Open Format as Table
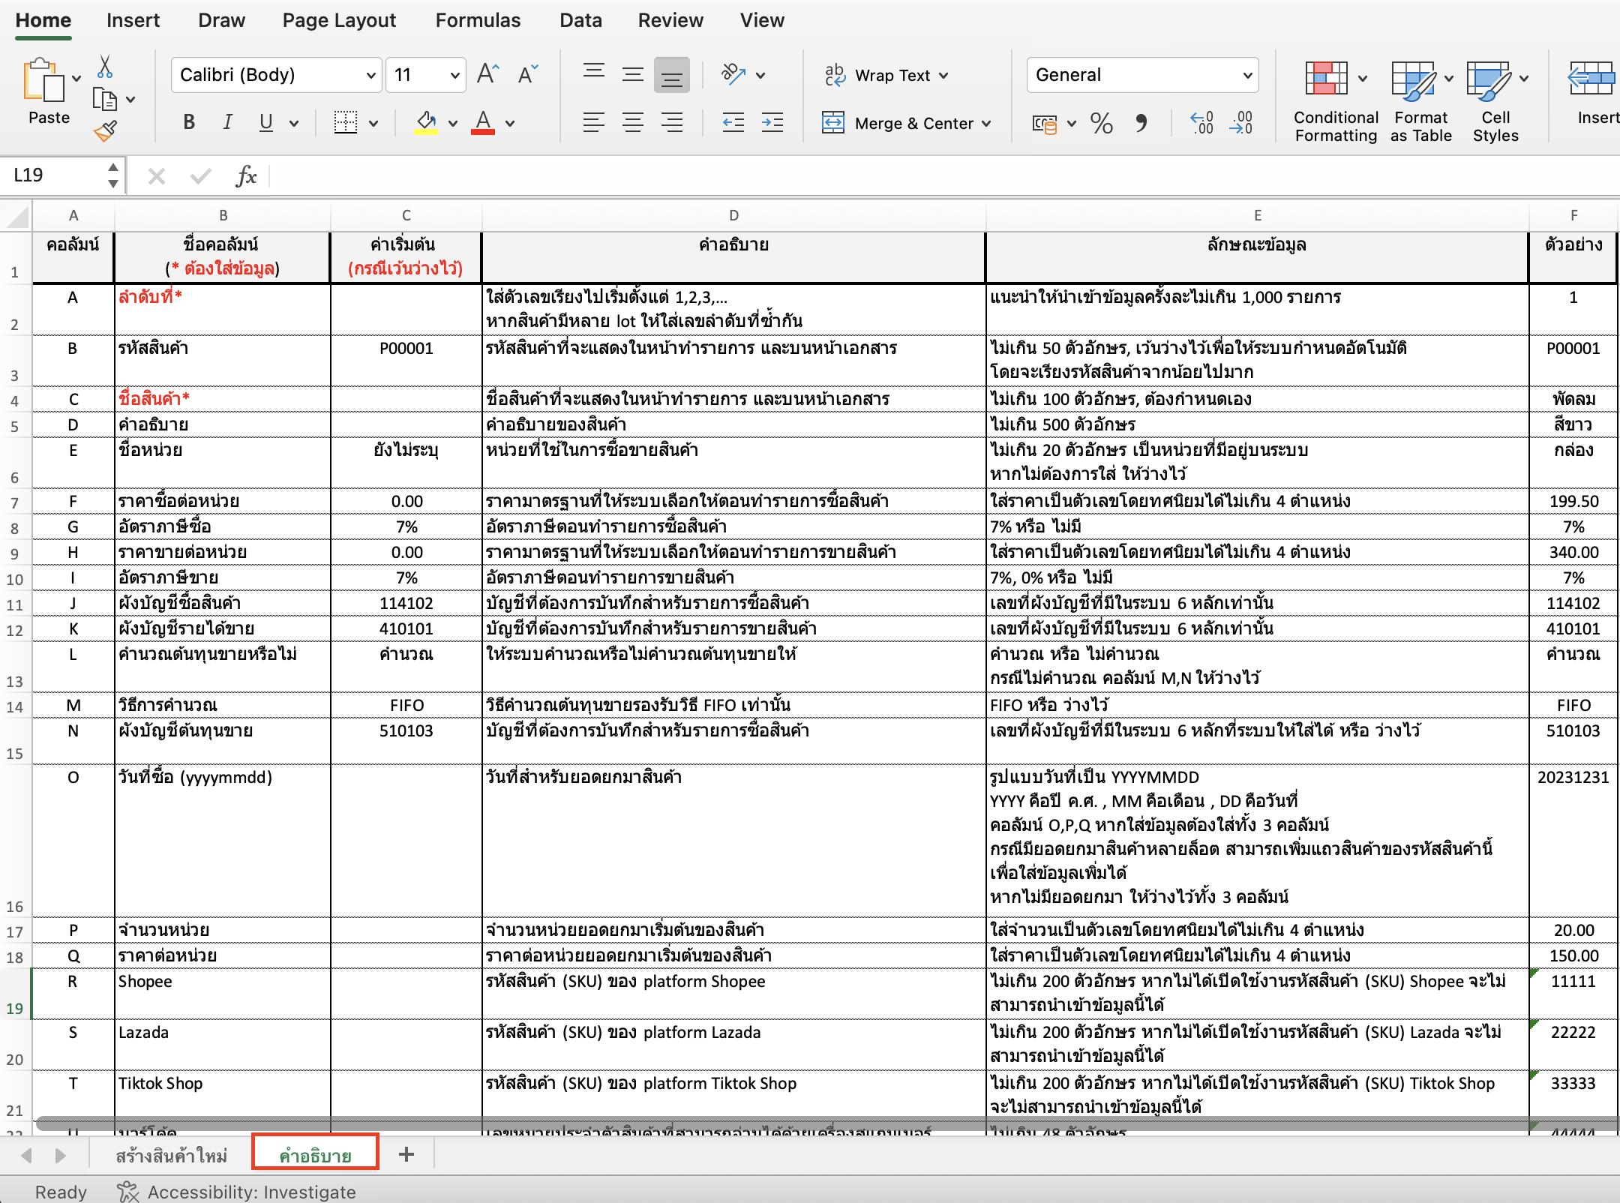The width and height of the screenshot is (1620, 1203). (1420, 102)
